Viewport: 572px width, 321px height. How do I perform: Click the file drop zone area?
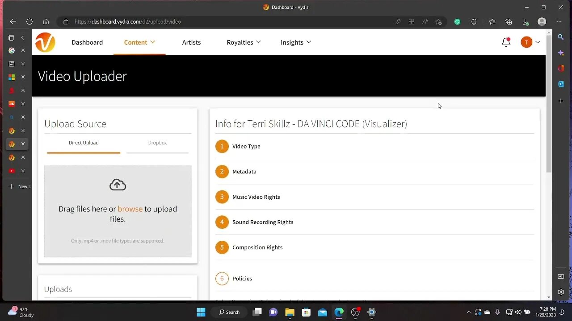pyautogui.click(x=118, y=211)
